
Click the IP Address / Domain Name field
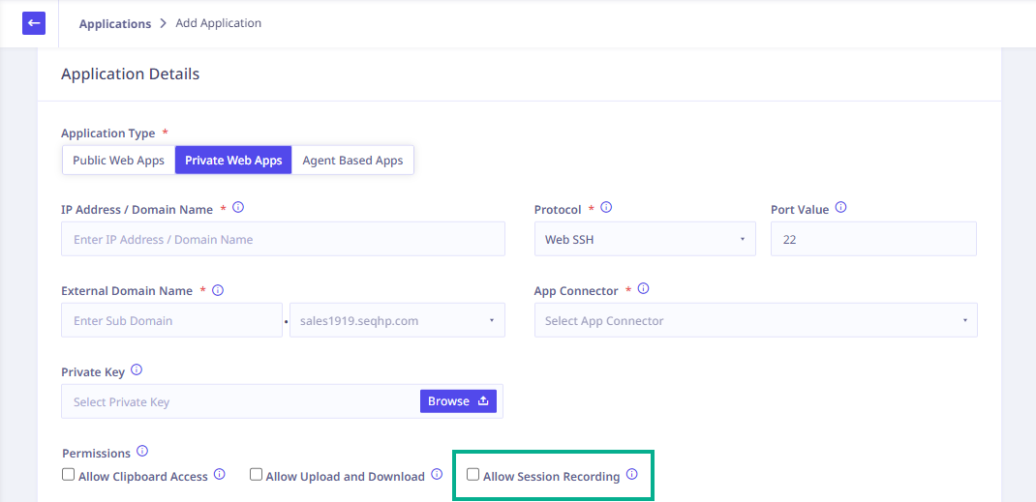pyautogui.click(x=283, y=239)
